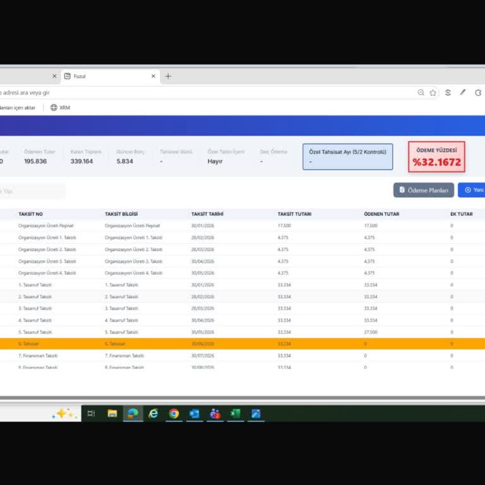Open a new browser tab with plus icon
Viewport: 485px width, 485px height.
(x=168, y=76)
